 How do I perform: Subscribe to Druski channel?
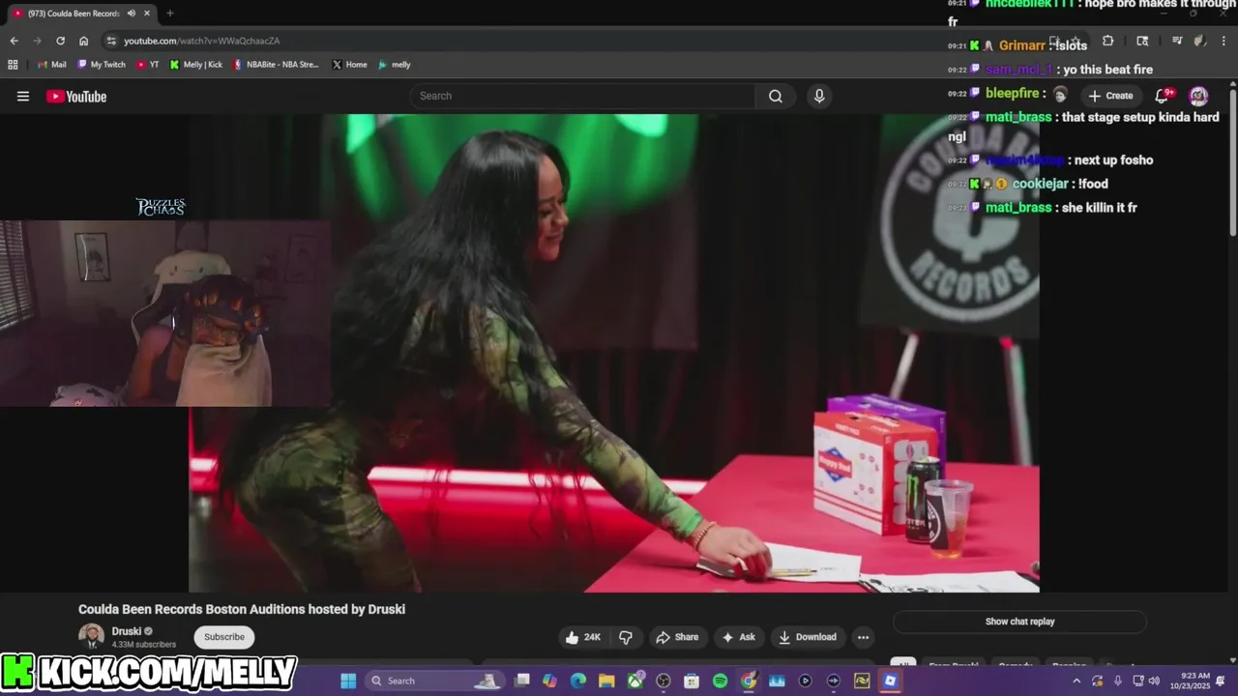click(x=224, y=637)
